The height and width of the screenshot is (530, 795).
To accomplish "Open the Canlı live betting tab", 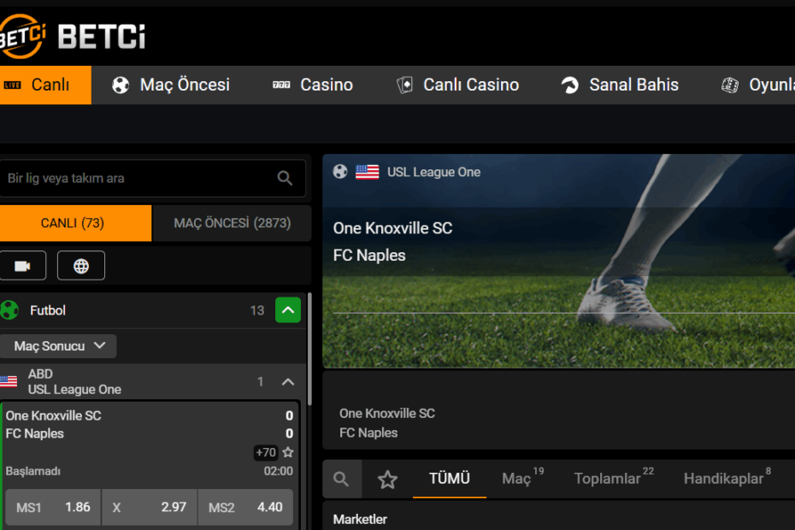I will 45,85.
